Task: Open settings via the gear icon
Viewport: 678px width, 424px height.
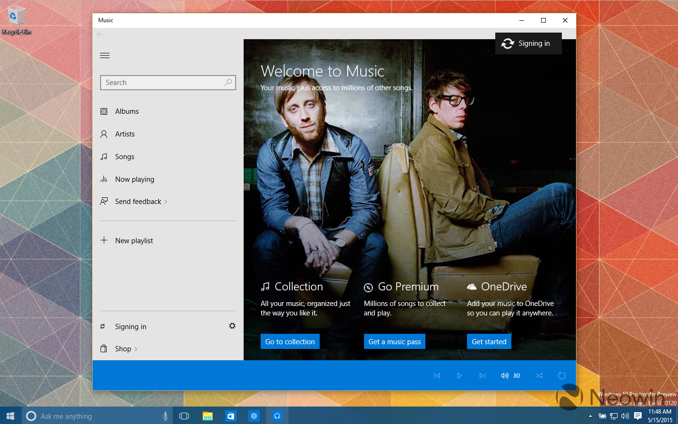Action: click(232, 326)
